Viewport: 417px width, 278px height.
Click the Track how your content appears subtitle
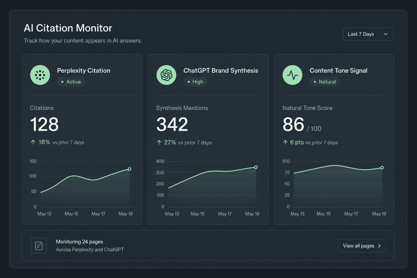tap(83, 41)
